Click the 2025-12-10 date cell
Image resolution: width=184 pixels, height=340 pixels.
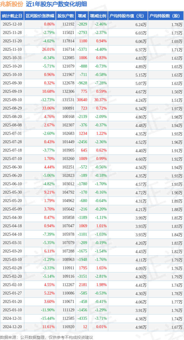(12, 24)
